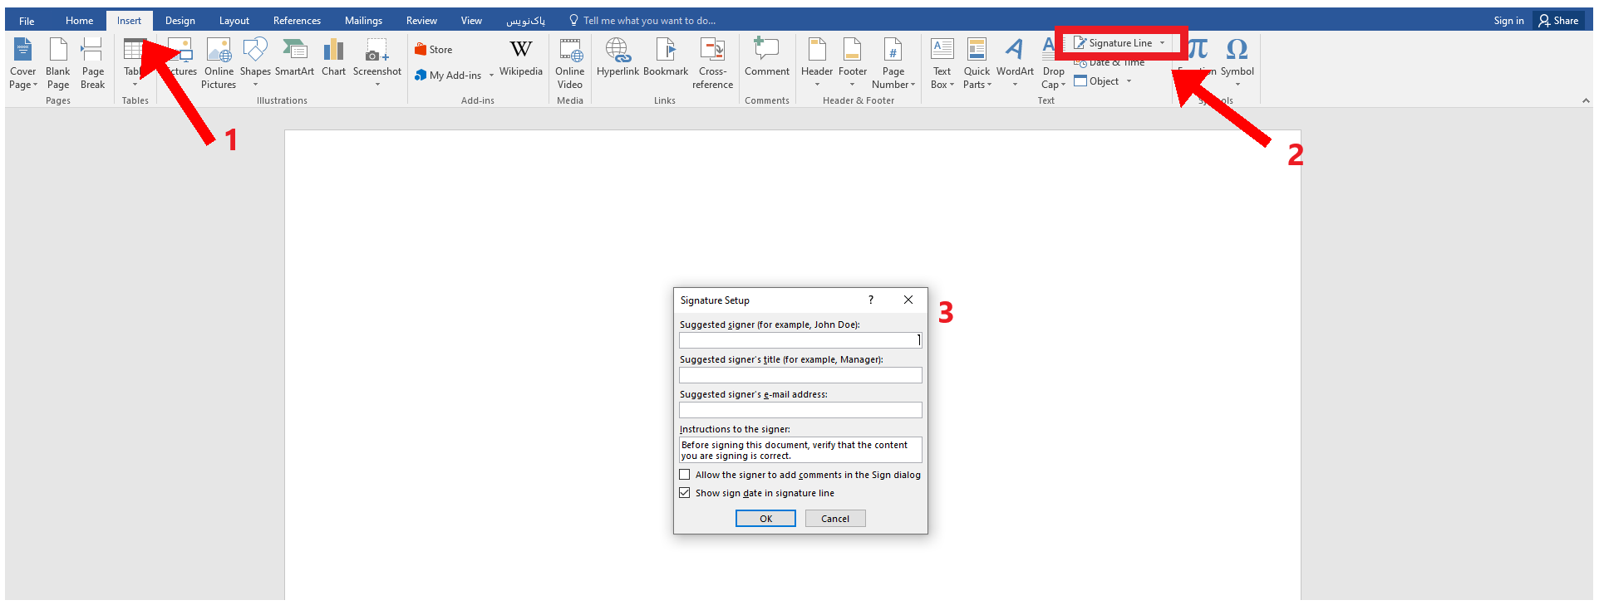Insert a Hyperlink
The width and height of the screenshot is (1604, 610).
coord(617,58)
